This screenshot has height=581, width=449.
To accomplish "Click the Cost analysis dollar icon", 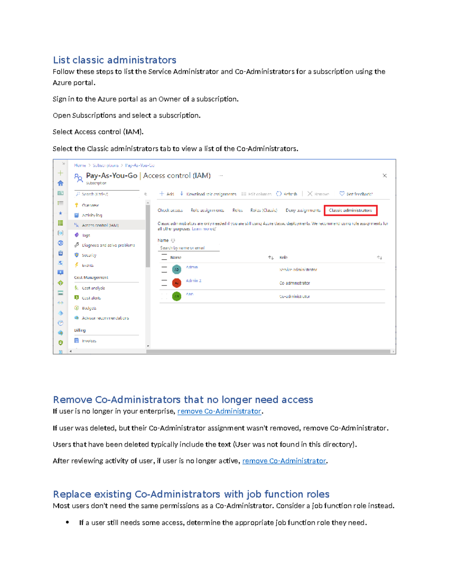I will [76, 288].
